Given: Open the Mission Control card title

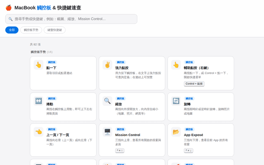Looking at the screenshot, I should (x=127, y=135).
